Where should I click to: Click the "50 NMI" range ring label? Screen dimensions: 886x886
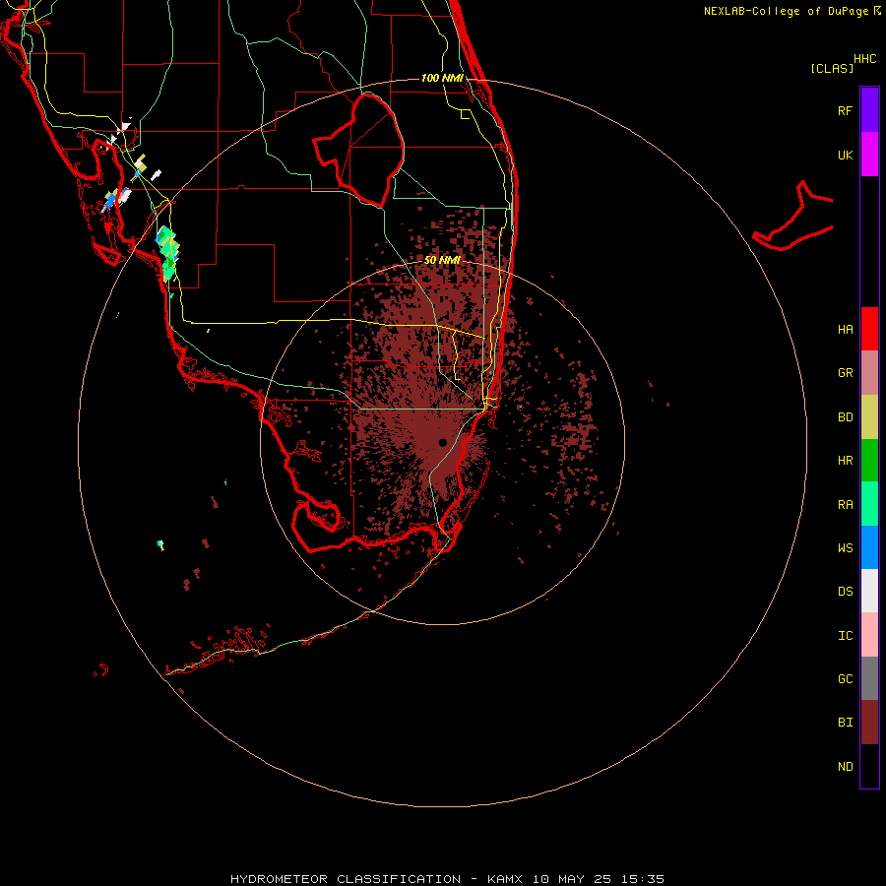[x=442, y=260]
